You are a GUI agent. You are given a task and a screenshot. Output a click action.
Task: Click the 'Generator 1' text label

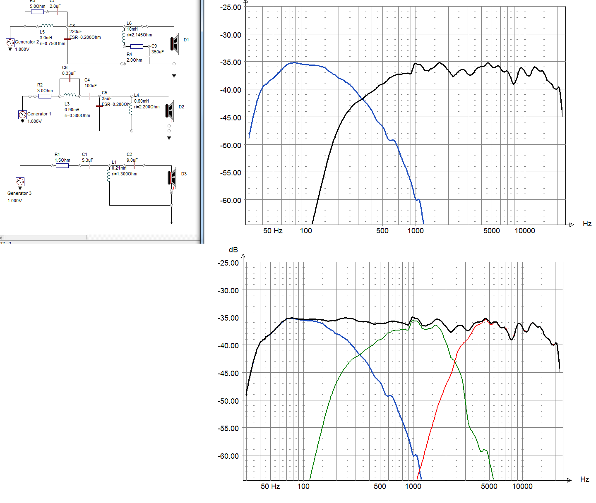coord(39,114)
